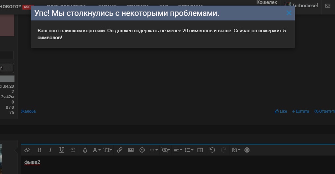Insert a table into the post
The image size is (335, 174).
(200, 150)
